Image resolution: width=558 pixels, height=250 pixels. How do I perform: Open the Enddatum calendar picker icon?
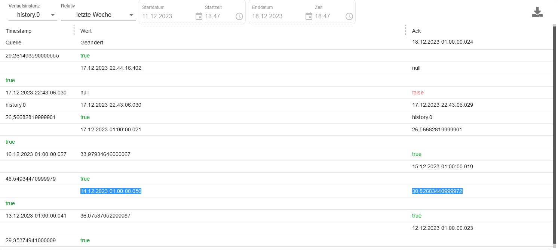309,16
